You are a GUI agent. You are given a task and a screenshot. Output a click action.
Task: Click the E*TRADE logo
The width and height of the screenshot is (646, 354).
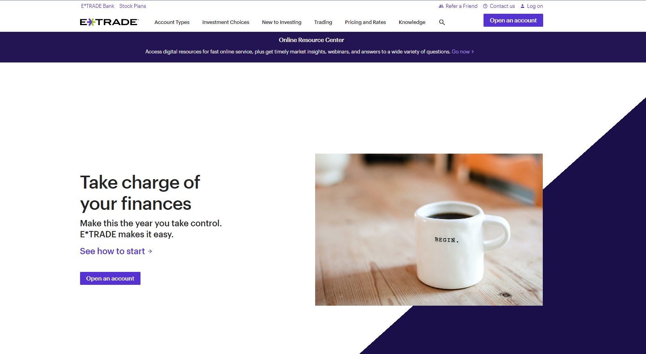[109, 22]
